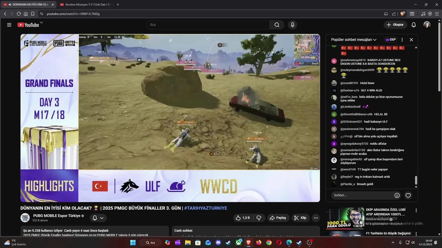Switch to the DÜNYANIN EN İYİSİ KİM OLACAK tab

[x=28, y=4]
